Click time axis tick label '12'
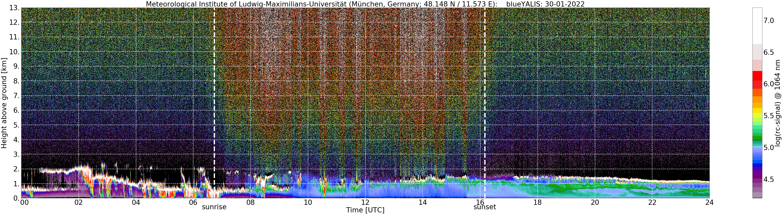The height and width of the screenshot is (215, 783). pyautogui.click(x=365, y=202)
